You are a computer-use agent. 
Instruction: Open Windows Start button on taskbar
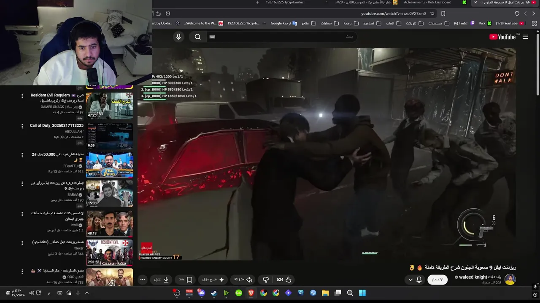362,293
